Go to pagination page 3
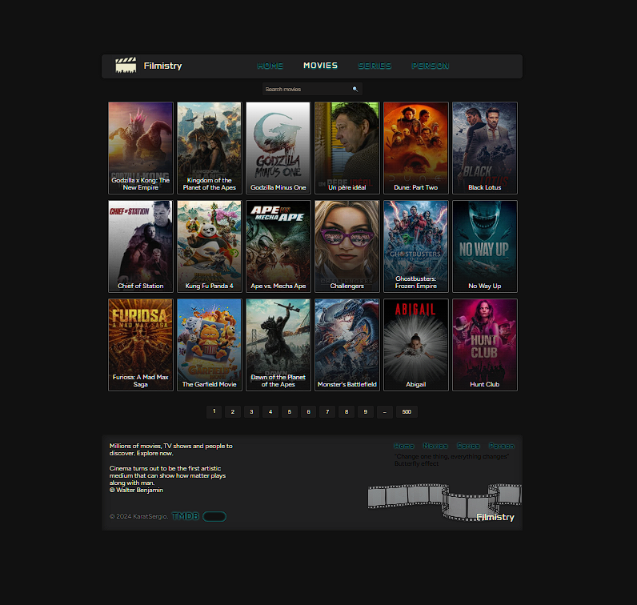This screenshot has width=637, height=605. point(251,411)
